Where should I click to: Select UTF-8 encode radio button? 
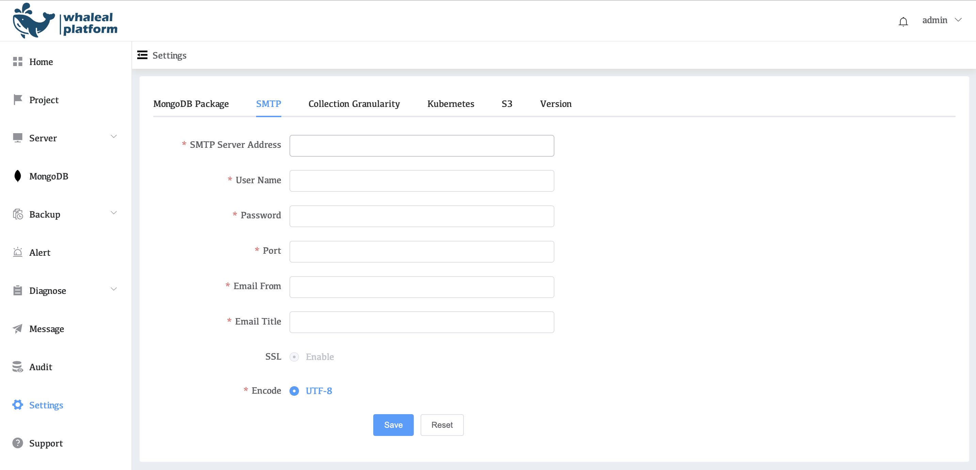(x=294, y=391)
